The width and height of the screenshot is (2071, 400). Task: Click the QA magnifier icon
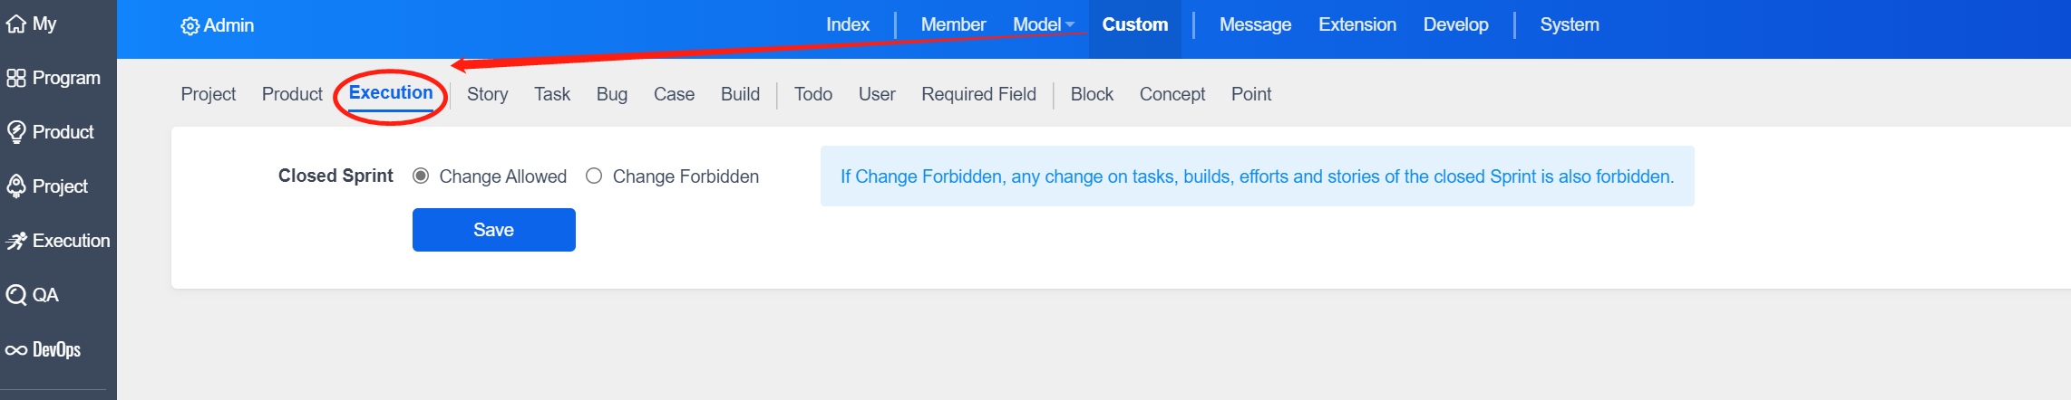(x=15, y=295)
